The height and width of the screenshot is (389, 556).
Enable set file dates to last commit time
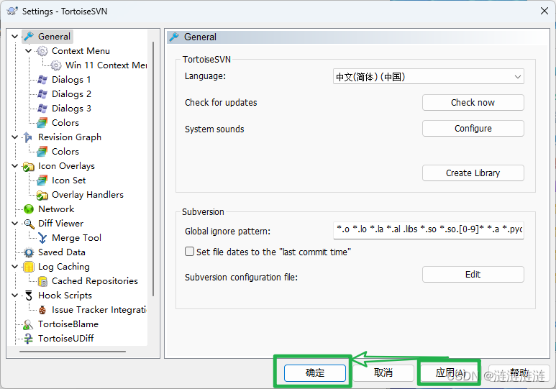point(190,252)
